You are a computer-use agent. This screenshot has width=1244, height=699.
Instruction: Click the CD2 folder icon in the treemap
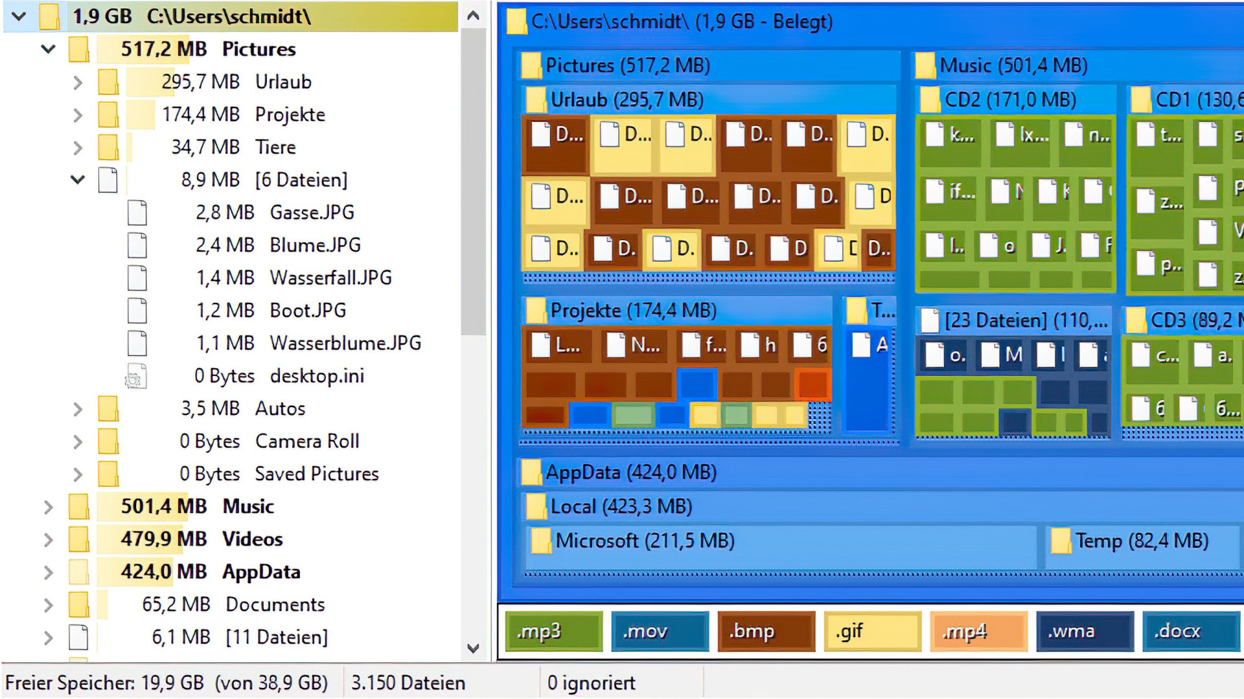click(929, 100)
